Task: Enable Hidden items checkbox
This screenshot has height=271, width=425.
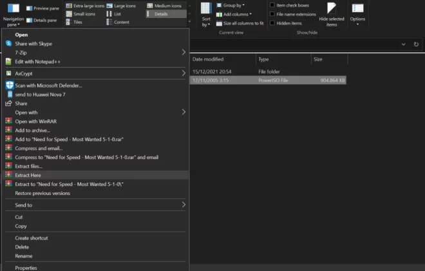Action: click(272, 23)
